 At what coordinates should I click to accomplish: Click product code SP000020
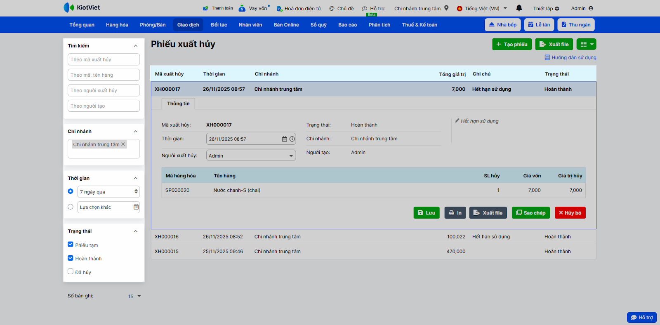pyautogui.click(x=177, y=190)
